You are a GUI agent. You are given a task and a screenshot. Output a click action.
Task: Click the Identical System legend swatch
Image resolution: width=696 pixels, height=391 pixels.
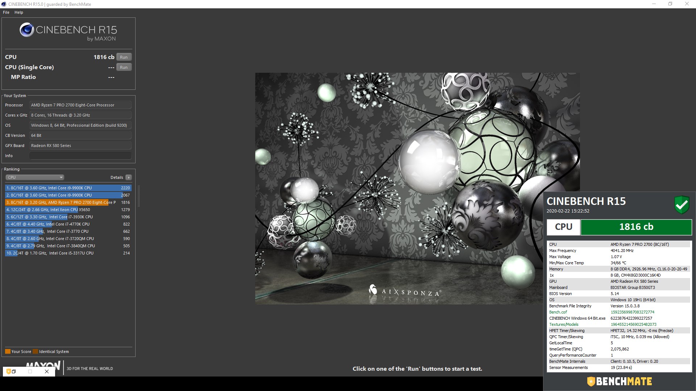point(35,352)
